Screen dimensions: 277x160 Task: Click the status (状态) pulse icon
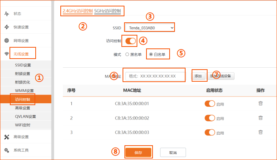click(6, 14)
